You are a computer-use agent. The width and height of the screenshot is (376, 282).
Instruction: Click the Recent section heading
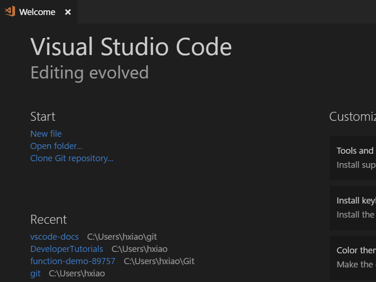pyautogui.click(x=48, y=219)
